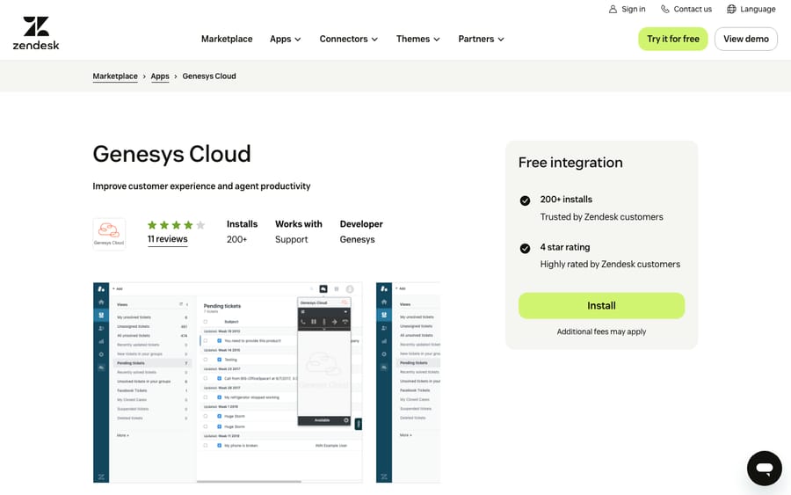The height and width of the screenshot is (495, 791).
Task: Click the Marketplace breadcrumb link
Action: 115,76
